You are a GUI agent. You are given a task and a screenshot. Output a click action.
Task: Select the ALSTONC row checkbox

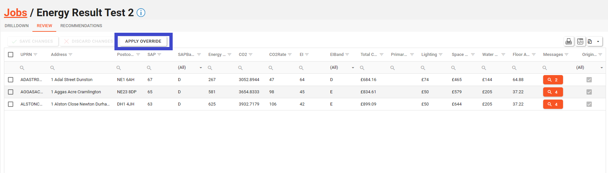coord(11,104)
